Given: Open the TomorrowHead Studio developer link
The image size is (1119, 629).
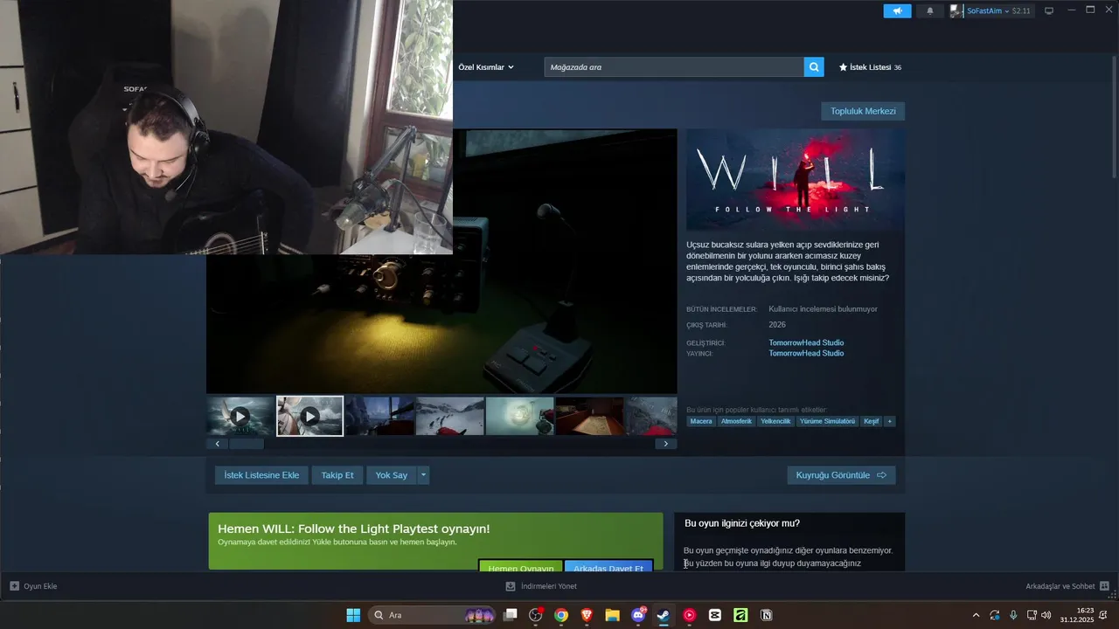Looking at the screenshot, I should point(806,342).
